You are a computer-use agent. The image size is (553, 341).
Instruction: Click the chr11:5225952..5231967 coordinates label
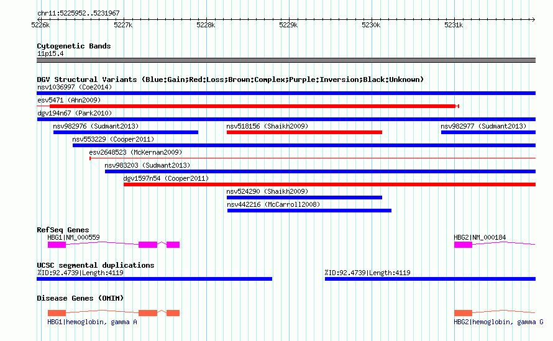click(x=78, y=14)
